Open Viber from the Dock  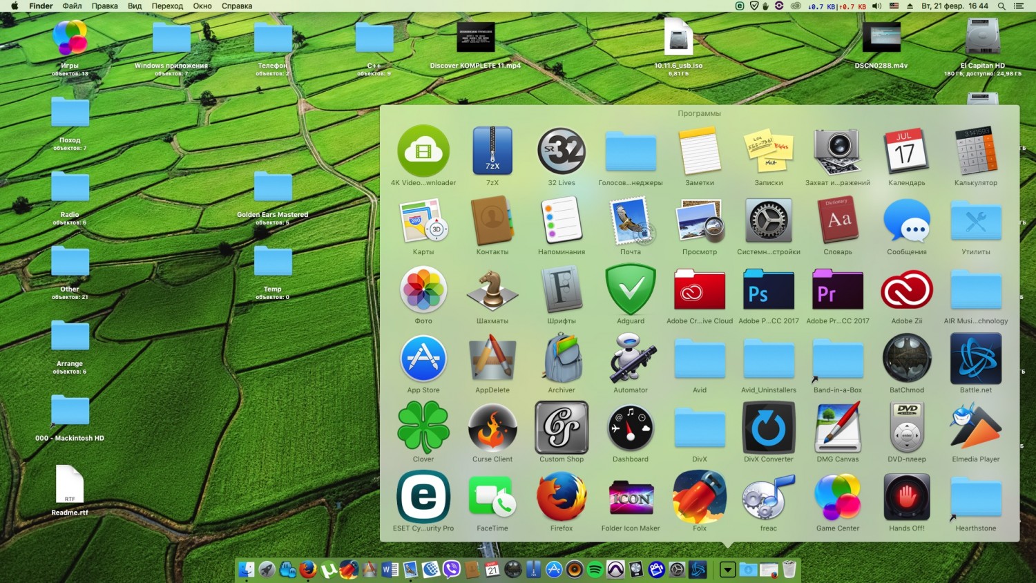451,569
